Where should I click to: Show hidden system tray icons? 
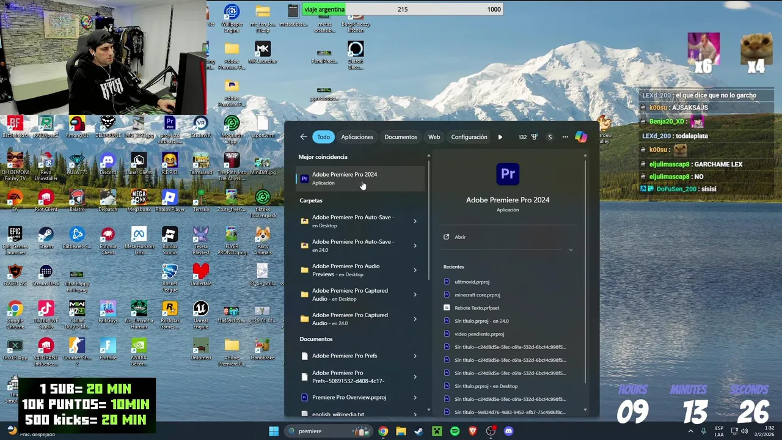[691, 431]
